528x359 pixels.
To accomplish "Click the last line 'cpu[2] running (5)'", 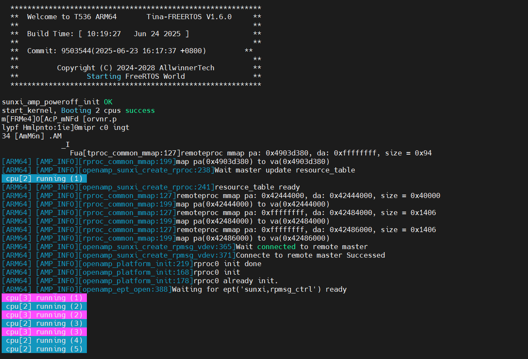I will click(x=44, y=349).
